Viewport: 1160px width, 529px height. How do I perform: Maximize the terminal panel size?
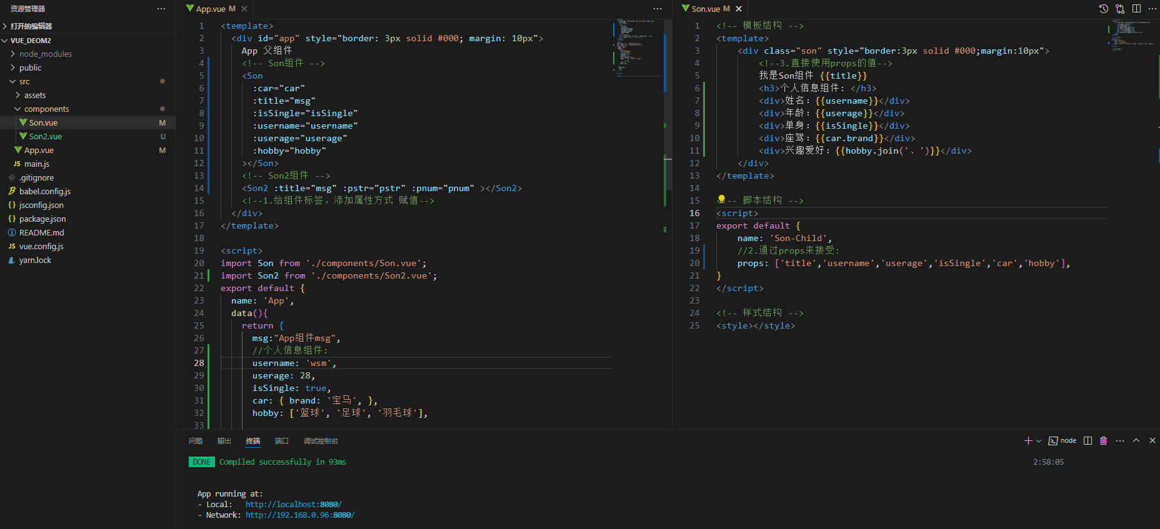coord(1136,441)
